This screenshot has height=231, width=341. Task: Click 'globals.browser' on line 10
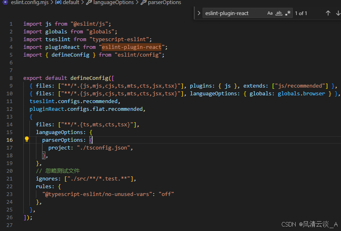point(301,94)
